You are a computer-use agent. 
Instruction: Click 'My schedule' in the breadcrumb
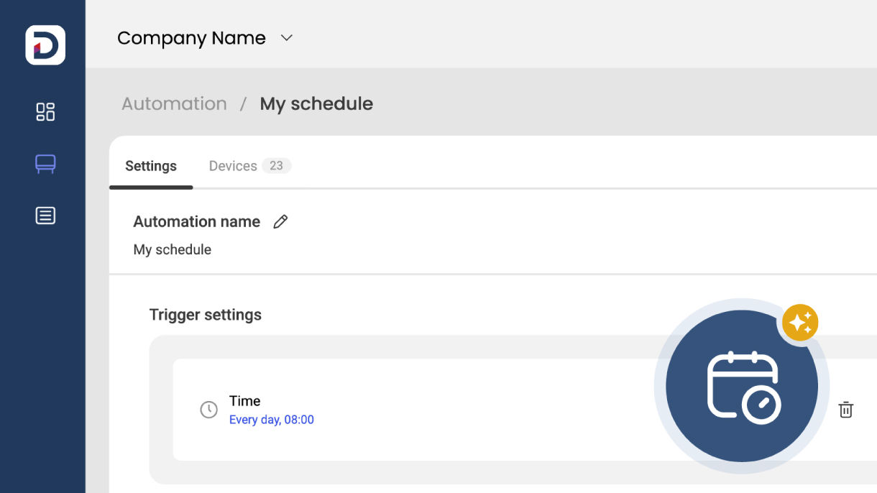pyautogui.click(x=316, y=103)
